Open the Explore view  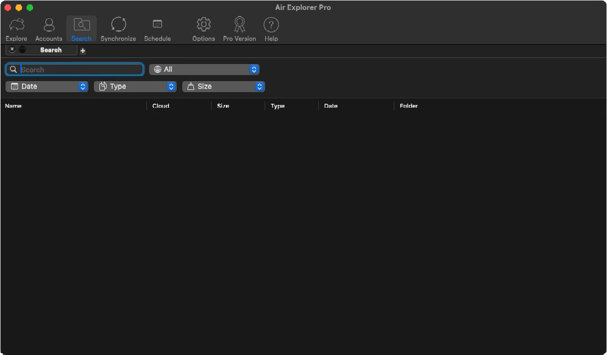[x=16, y=28]
